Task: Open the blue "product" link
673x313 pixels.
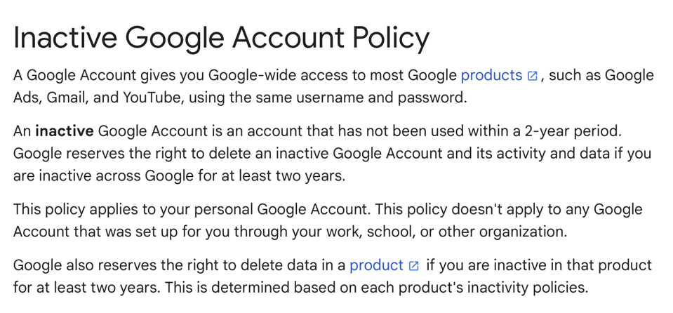Action: [376, 265]
